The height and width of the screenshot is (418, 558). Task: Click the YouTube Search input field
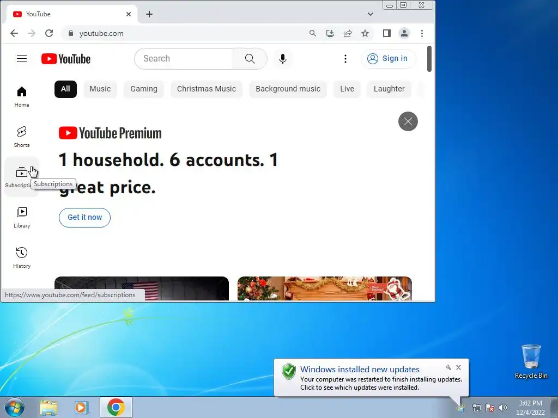[184, 59]
